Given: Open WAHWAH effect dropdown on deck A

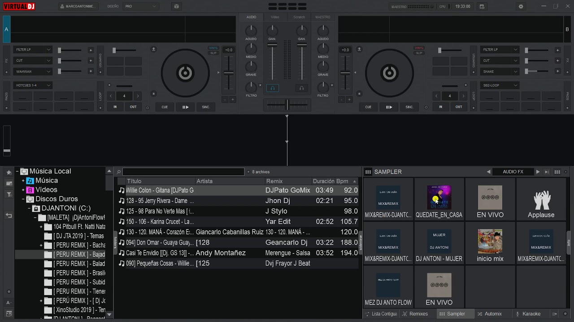Looking at the screenshot, I should coord(33,72).
